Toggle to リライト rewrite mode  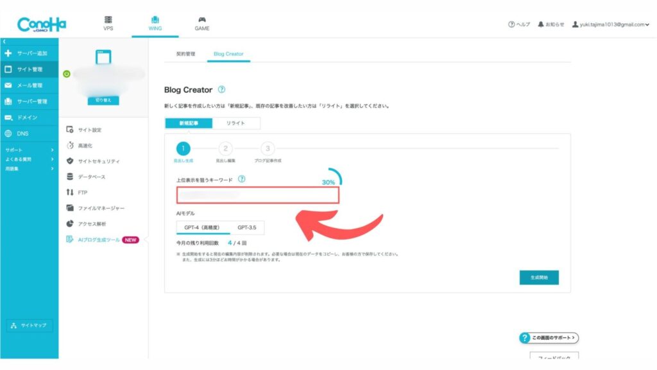pos(235,123)
